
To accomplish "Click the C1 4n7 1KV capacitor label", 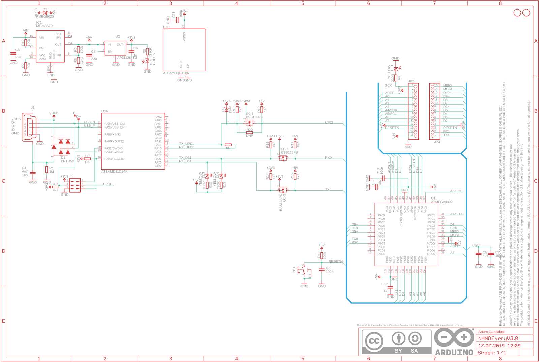I will coord(25,171).
